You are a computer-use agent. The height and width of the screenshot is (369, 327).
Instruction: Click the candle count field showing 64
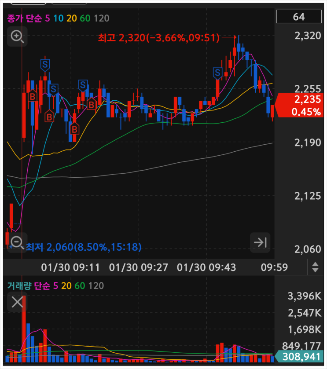(299, 17)
